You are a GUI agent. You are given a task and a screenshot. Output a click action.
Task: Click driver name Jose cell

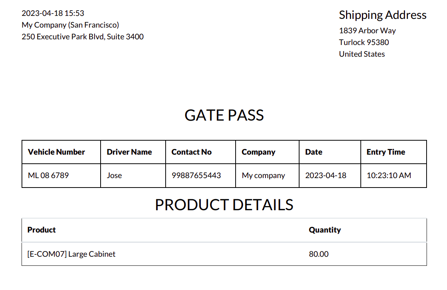(114, 175)
